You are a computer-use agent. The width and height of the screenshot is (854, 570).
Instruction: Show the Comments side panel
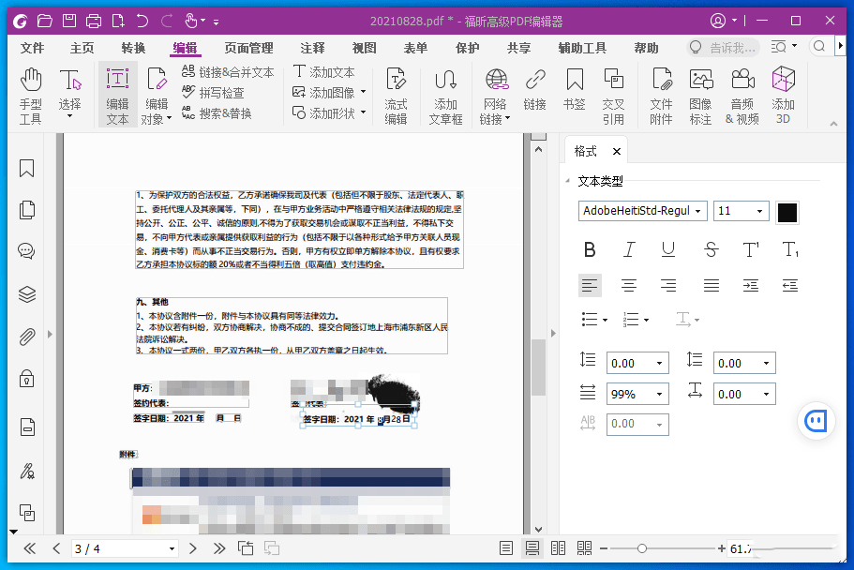click(x=26, y=251)
